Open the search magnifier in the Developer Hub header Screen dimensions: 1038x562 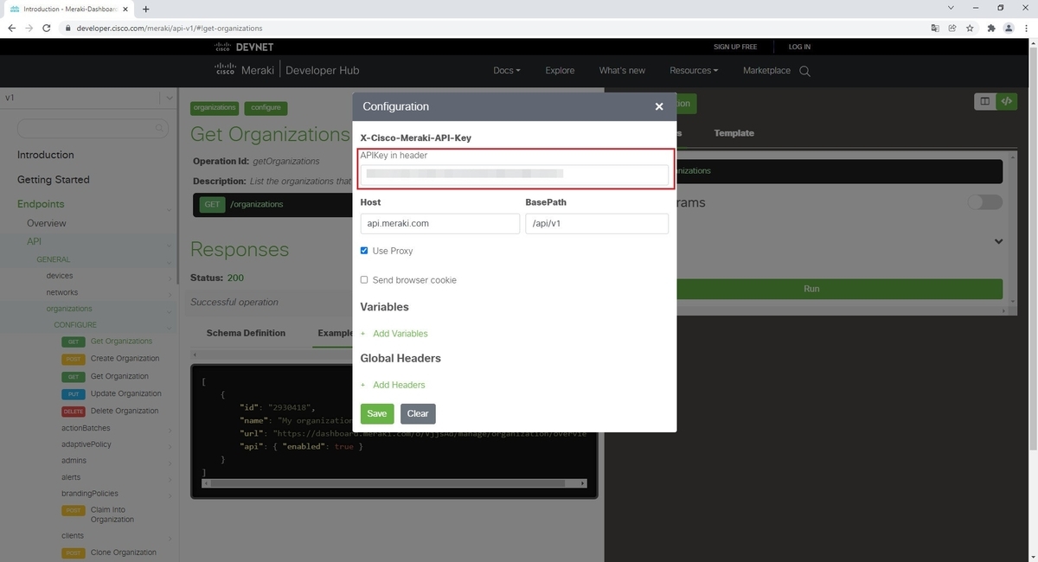click(804, 71)
